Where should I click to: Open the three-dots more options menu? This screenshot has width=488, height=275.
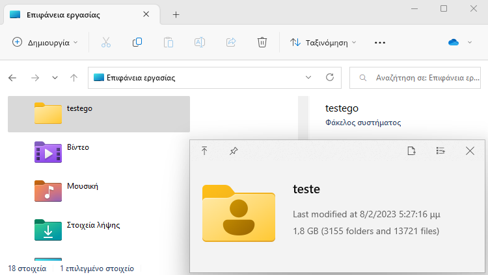click(x=380, y=43)
